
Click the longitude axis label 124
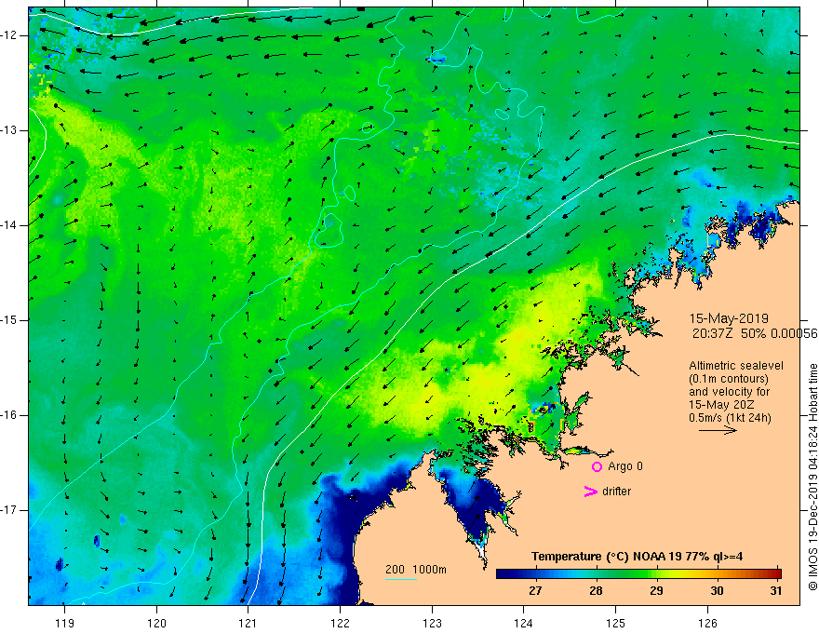click(x=523, y=623)
